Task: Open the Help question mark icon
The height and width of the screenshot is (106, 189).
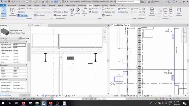Action: (x=174, y=1)
